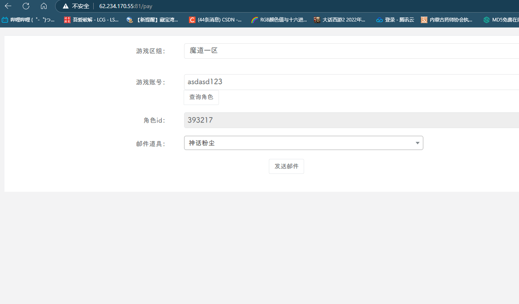Open the browser home page
This screenshot has width=519, height=304.
(44, 6)
